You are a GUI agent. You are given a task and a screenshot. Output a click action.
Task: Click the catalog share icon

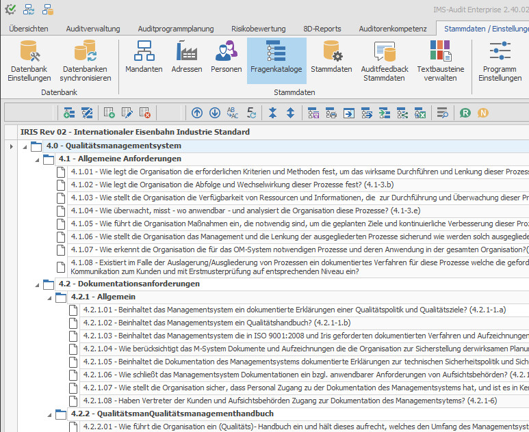coord(402,113)
